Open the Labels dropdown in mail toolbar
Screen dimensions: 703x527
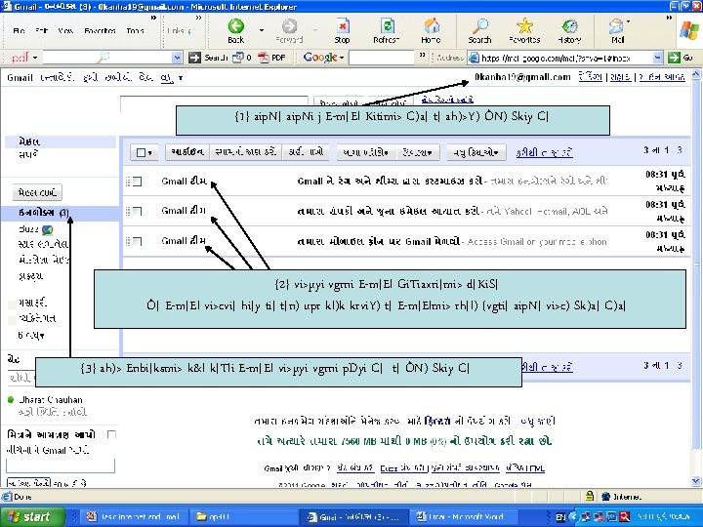pos(418,152)
